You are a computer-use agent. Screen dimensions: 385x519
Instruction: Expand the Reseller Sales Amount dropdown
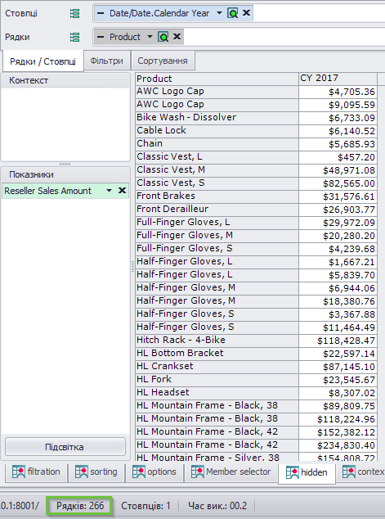coord(109,191)
